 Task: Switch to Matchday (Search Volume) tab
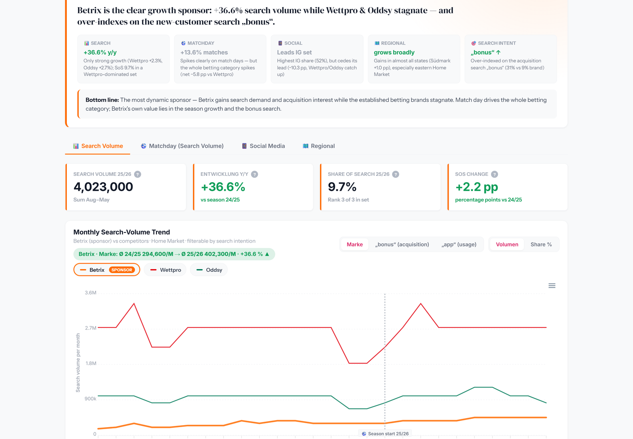(182, 146)
